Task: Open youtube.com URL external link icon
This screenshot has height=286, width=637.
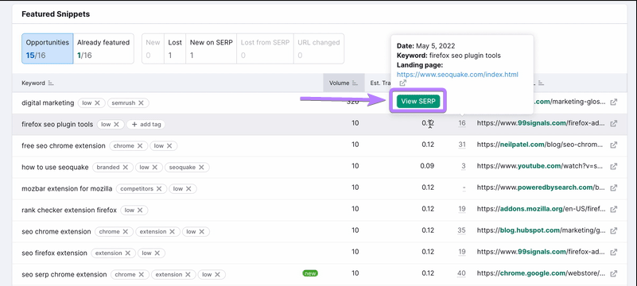Action: coord(614,166)
